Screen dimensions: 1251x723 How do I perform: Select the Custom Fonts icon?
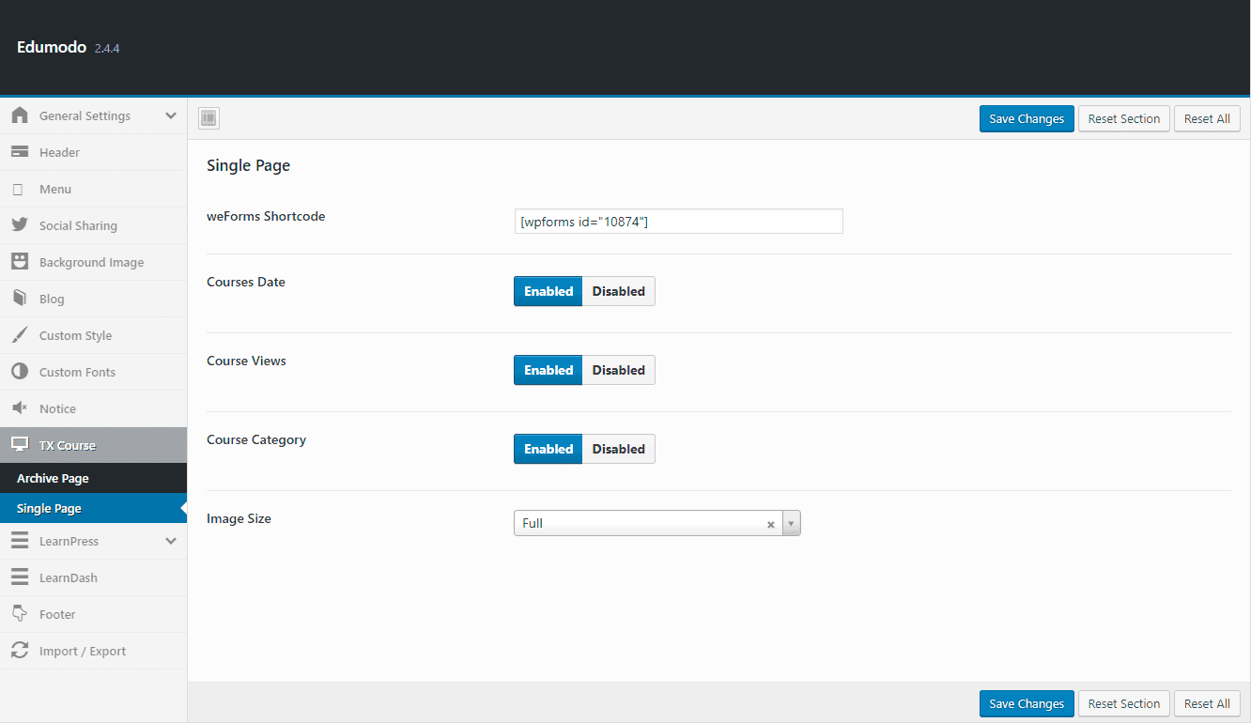22,372
